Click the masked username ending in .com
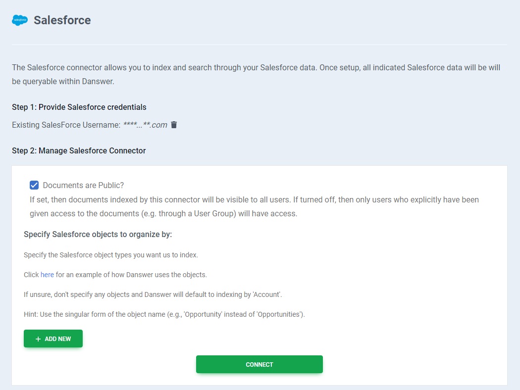This screenshot has width=520, height=390. click(145, 125)
